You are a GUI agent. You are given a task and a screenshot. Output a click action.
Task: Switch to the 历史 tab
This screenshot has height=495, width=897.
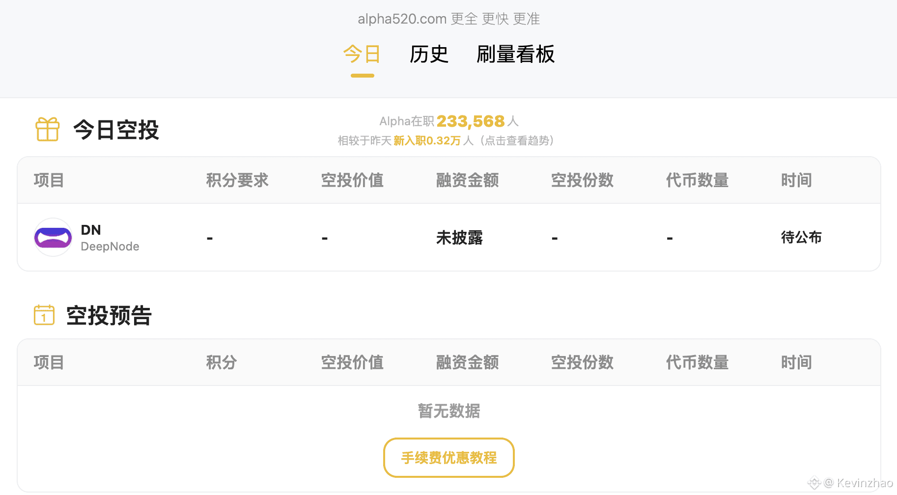[x=428, y=55]
